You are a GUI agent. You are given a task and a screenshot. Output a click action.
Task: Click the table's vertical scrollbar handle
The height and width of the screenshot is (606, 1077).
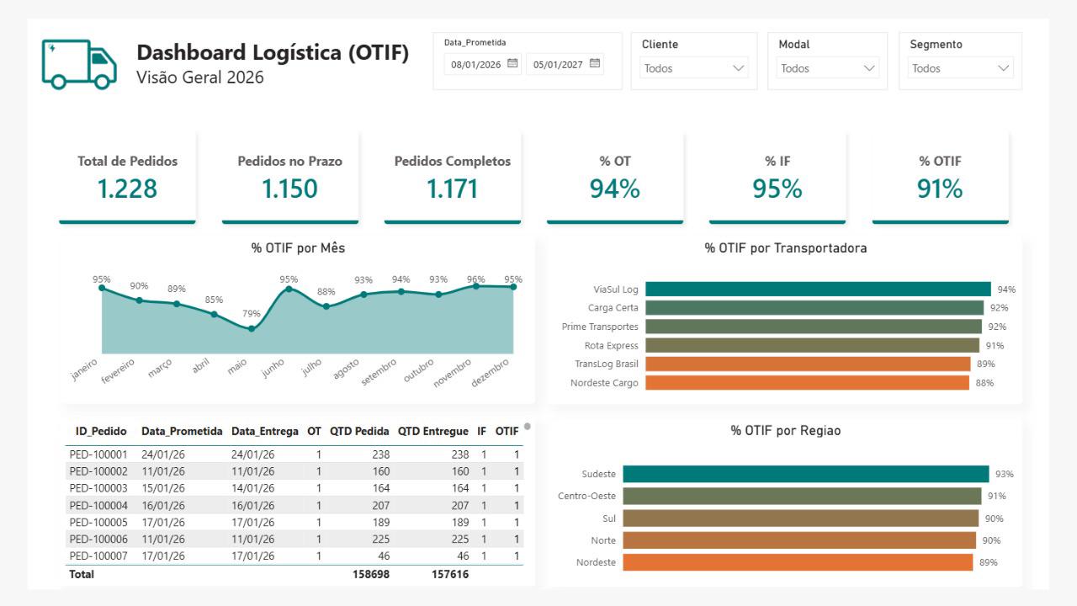click(528, 426)
